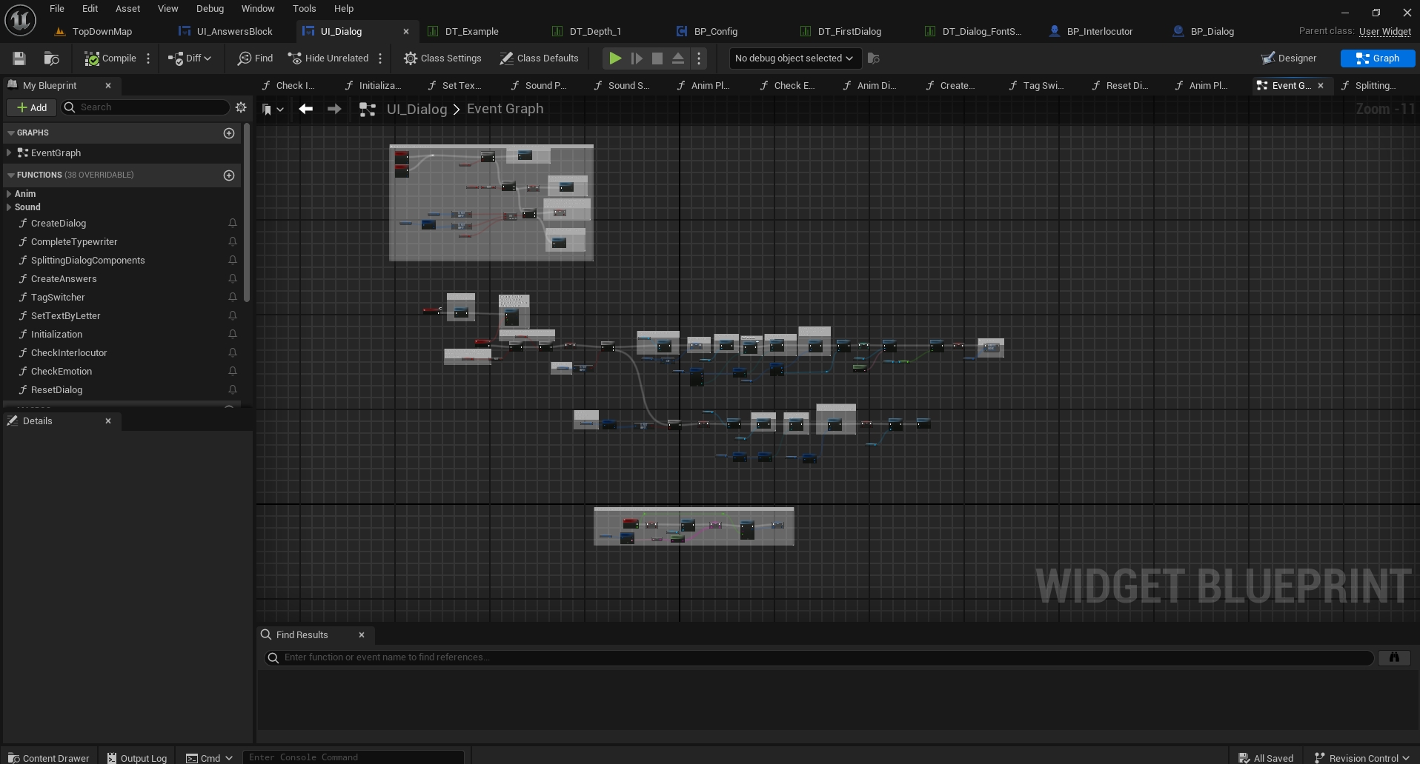The image size is (1420, 764).
Task: Click the find-in-all-blueprints binoculars icon
Action: pos(1393,657)
